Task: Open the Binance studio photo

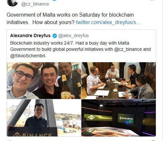Action: tap(119, 118)
